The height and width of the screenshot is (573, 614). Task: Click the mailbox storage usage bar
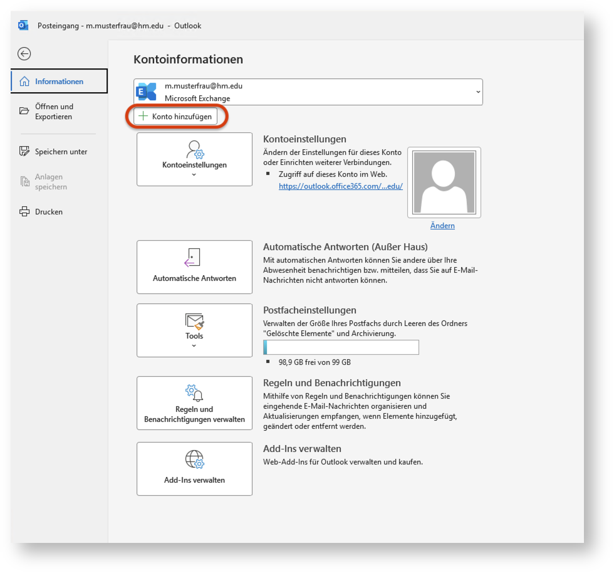pyautogui.click(x=341, y=347)
